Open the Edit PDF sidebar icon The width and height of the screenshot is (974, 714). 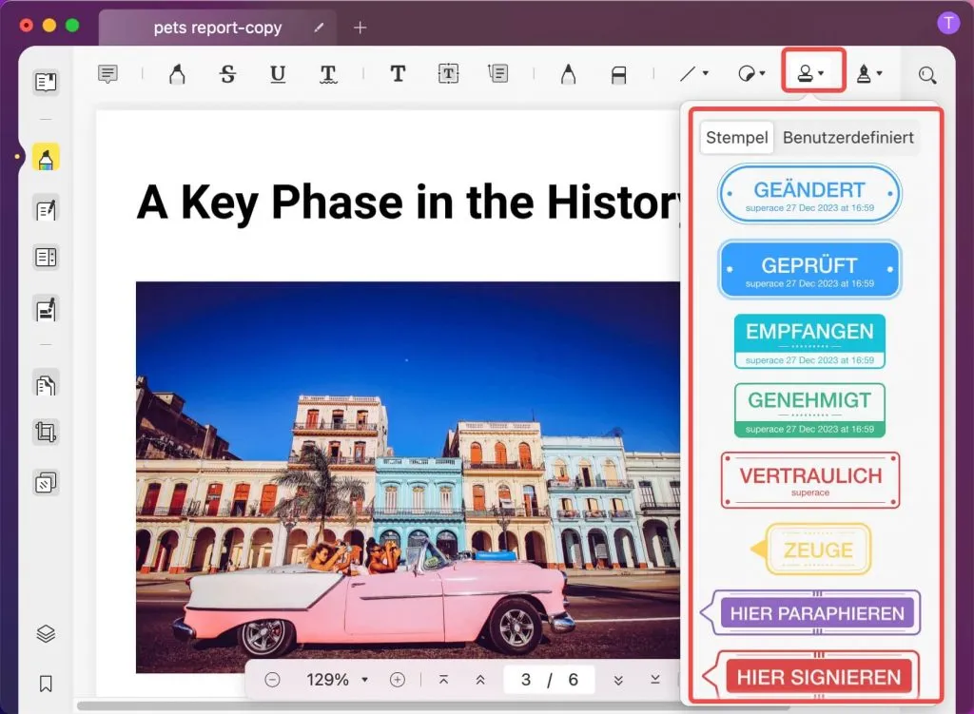[46, 209]
